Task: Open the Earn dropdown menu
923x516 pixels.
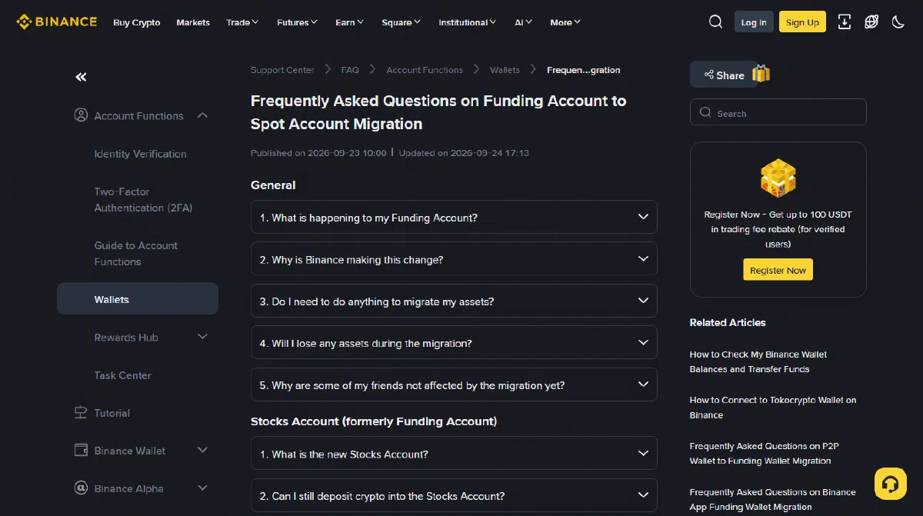Action: [350, 22]
